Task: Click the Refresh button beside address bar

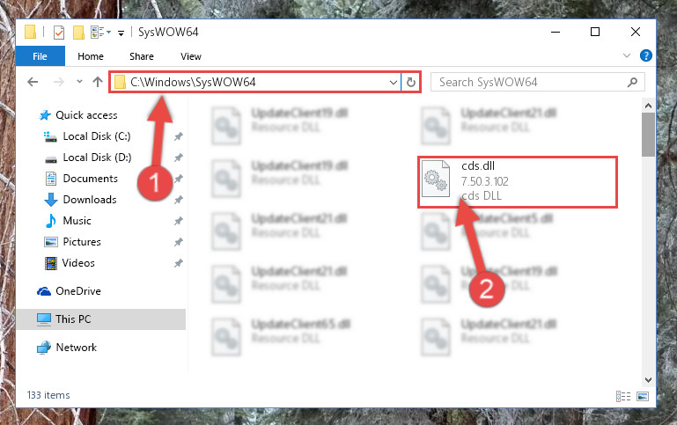Action: click(410, 82)
